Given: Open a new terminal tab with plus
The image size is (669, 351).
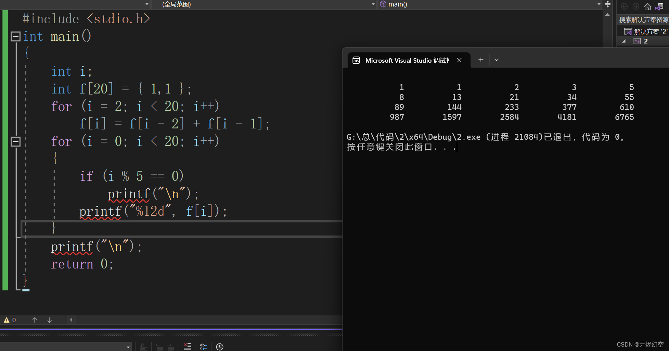Looking at the screenshot, I should click(x=481, y=60).
